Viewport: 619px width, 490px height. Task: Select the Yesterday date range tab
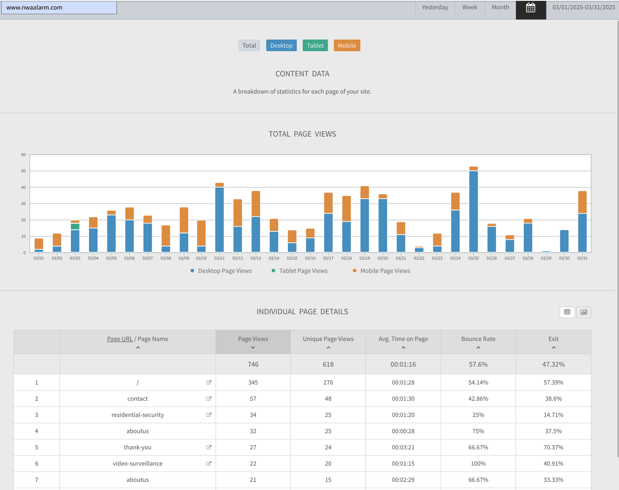coord(435,7)
